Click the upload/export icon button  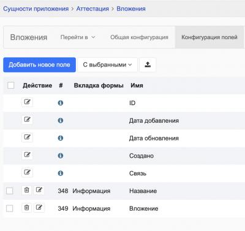tap(148, 65)
